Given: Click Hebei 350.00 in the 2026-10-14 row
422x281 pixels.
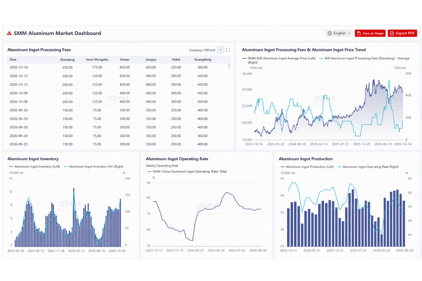Looking at the screenshot, I should click(176, 67).
